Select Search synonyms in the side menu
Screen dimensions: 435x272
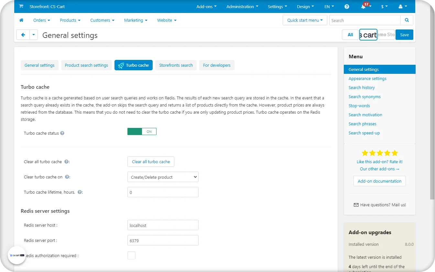[364, 96]
